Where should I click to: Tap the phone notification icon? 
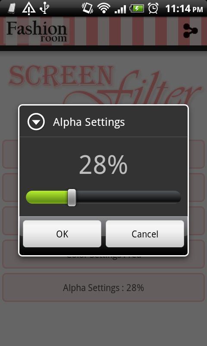click(12, 8)
